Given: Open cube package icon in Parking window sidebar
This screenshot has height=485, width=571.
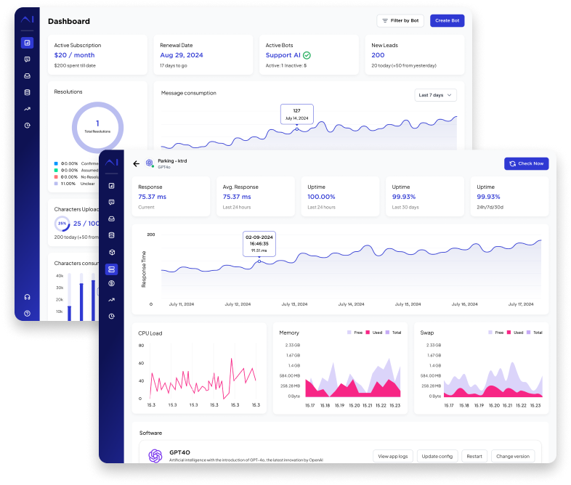Looking at the screenshot, I should pos(112,252).
